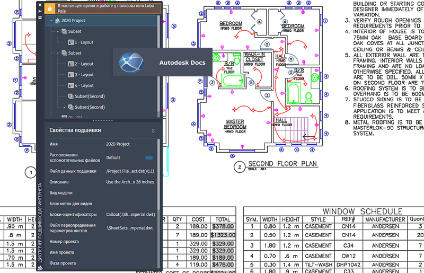
Task: Click the 'QTY' column header
Action: [x=178, y=219]
